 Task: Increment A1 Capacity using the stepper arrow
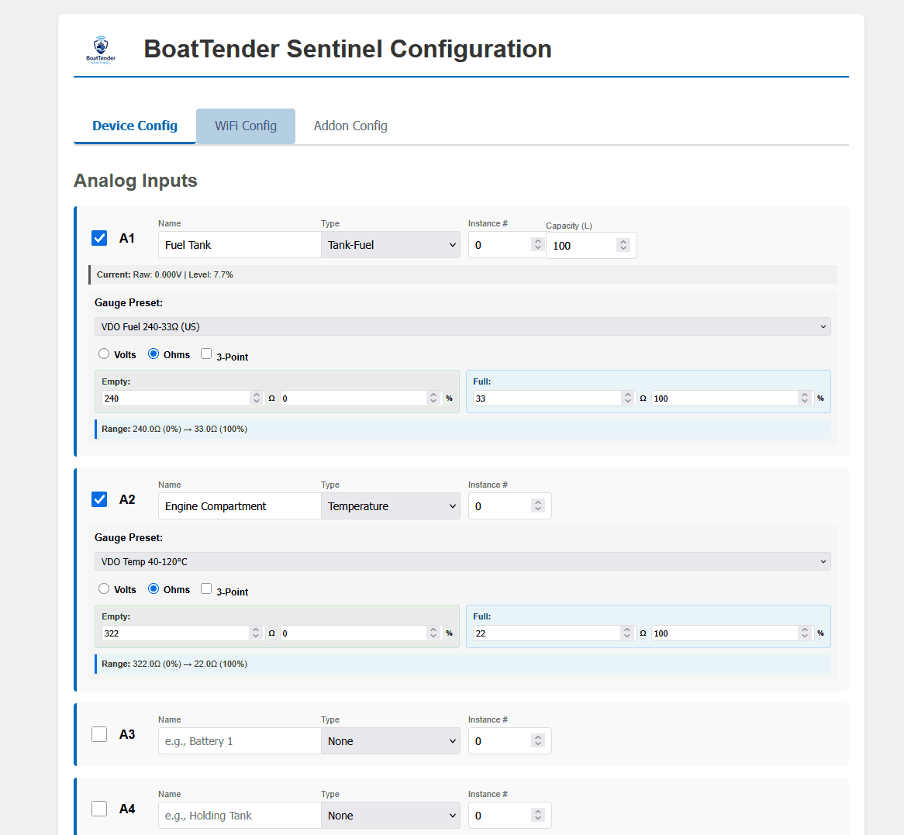[x=623, y=241]
